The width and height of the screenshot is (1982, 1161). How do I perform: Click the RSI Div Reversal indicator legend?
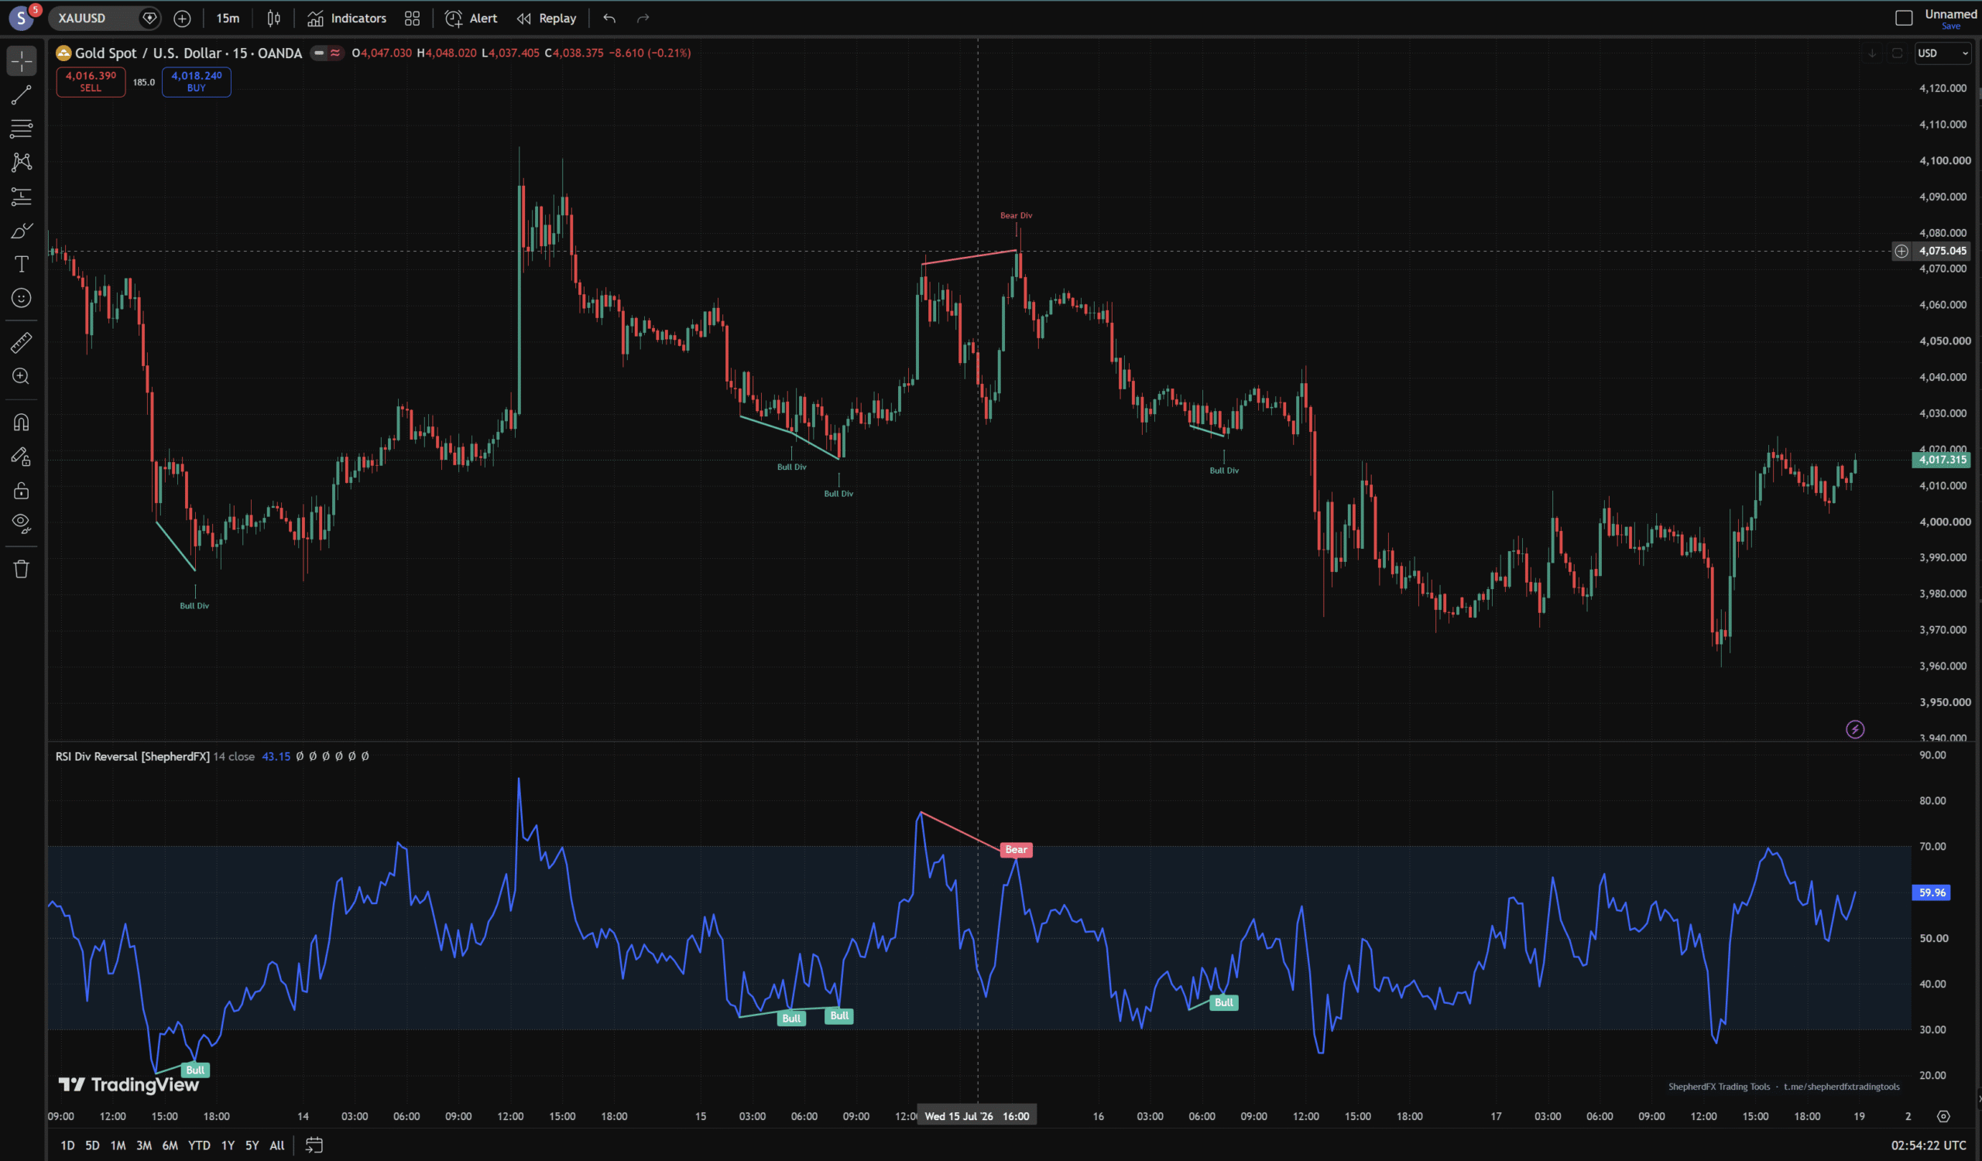(132, 756)
